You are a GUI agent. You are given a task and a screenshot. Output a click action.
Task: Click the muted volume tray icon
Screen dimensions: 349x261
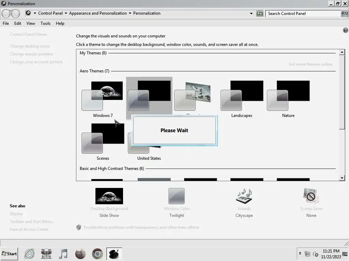(315, 254)
